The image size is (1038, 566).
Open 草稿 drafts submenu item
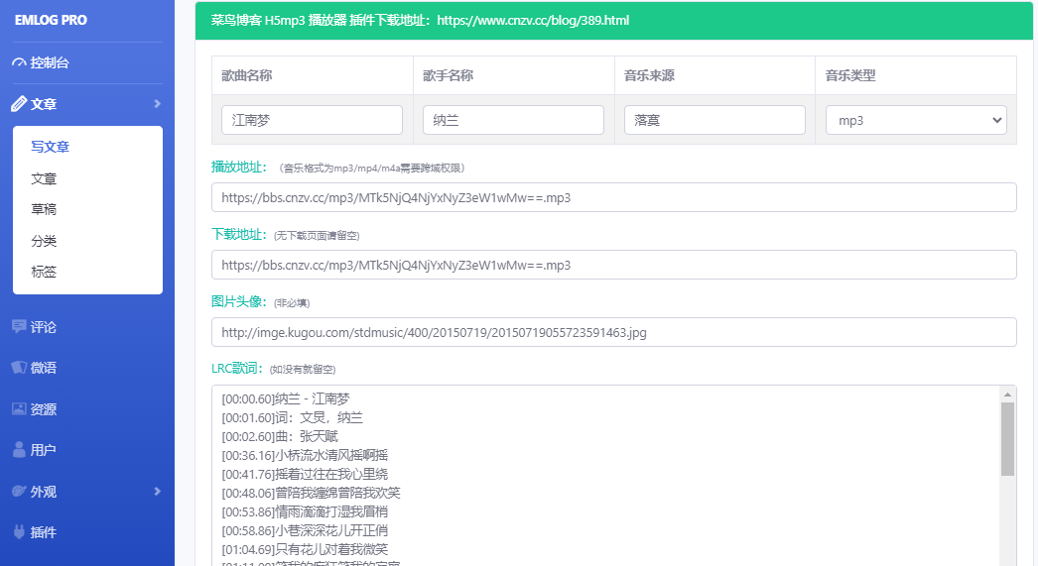point(44,210)
